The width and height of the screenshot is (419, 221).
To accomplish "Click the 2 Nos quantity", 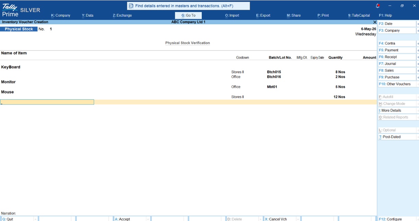I will click(x=340, y=77).
